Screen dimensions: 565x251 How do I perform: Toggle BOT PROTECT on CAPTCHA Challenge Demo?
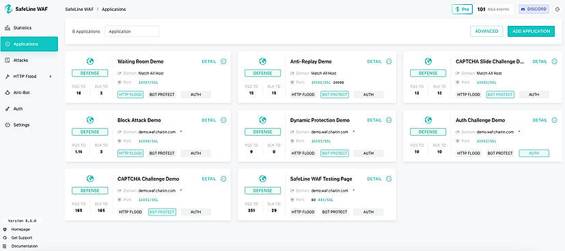coord(162,212)
